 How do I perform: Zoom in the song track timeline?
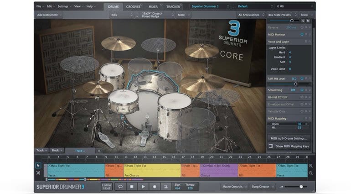point(311,166)
